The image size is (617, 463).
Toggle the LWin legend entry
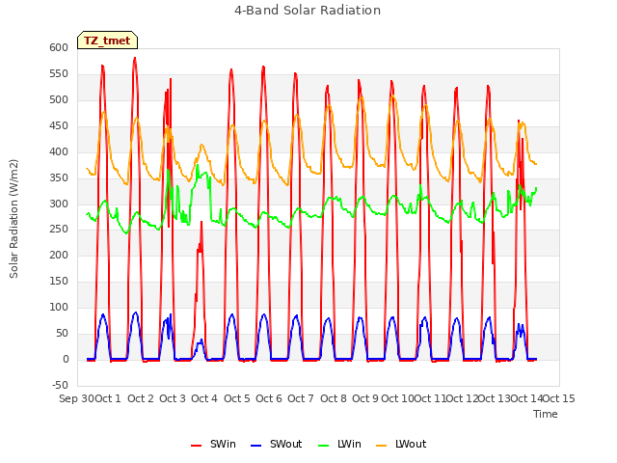point(339,444)
